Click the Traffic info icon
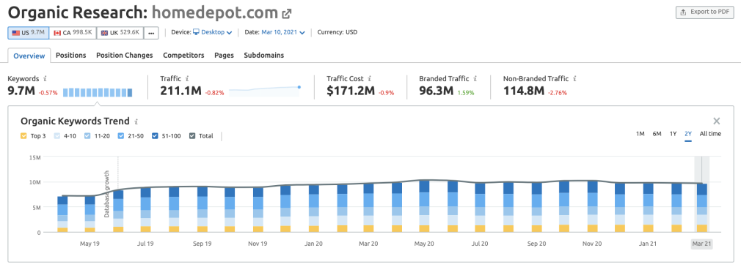 pyautogui.click(x=188, y=79)
